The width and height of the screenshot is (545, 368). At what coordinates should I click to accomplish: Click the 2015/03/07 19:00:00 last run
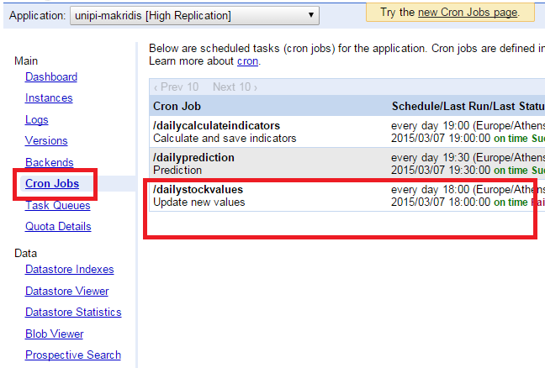(x=441, y=138)
